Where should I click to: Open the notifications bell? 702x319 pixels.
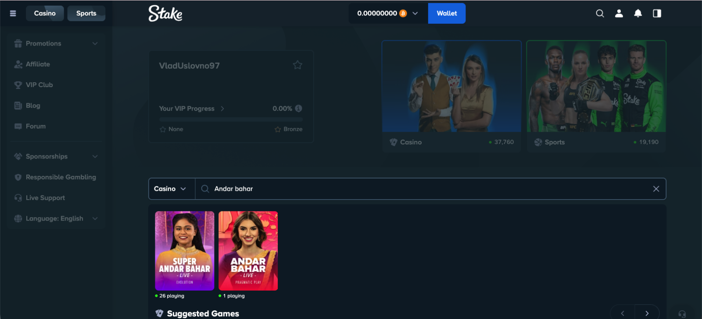[638, 14]
